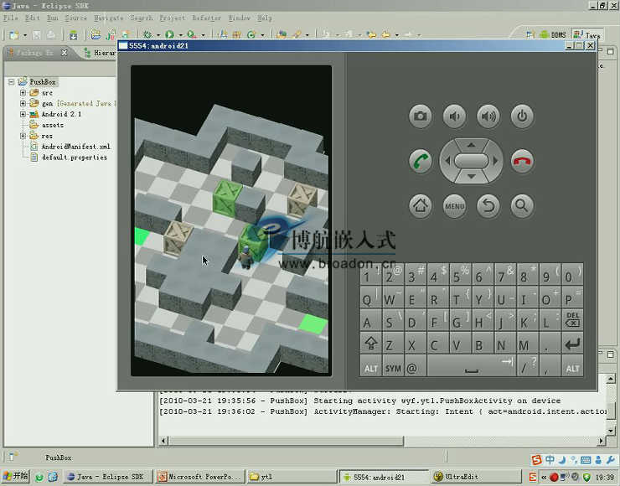This screenshot has height=486, width=620.
Task: Select default.properties file
Action: click(75, 158)
